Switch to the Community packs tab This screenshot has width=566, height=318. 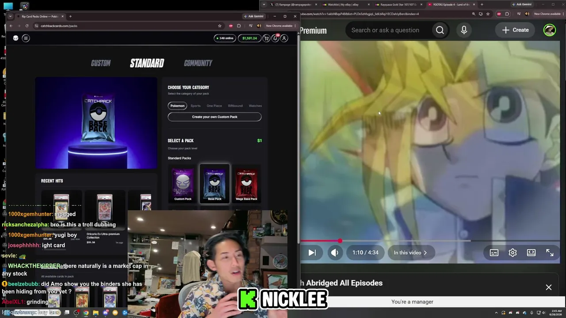[x=198, y=63]
